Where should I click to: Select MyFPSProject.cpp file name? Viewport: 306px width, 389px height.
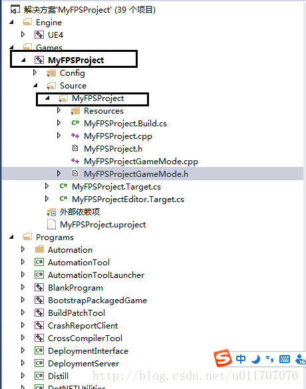118,136
